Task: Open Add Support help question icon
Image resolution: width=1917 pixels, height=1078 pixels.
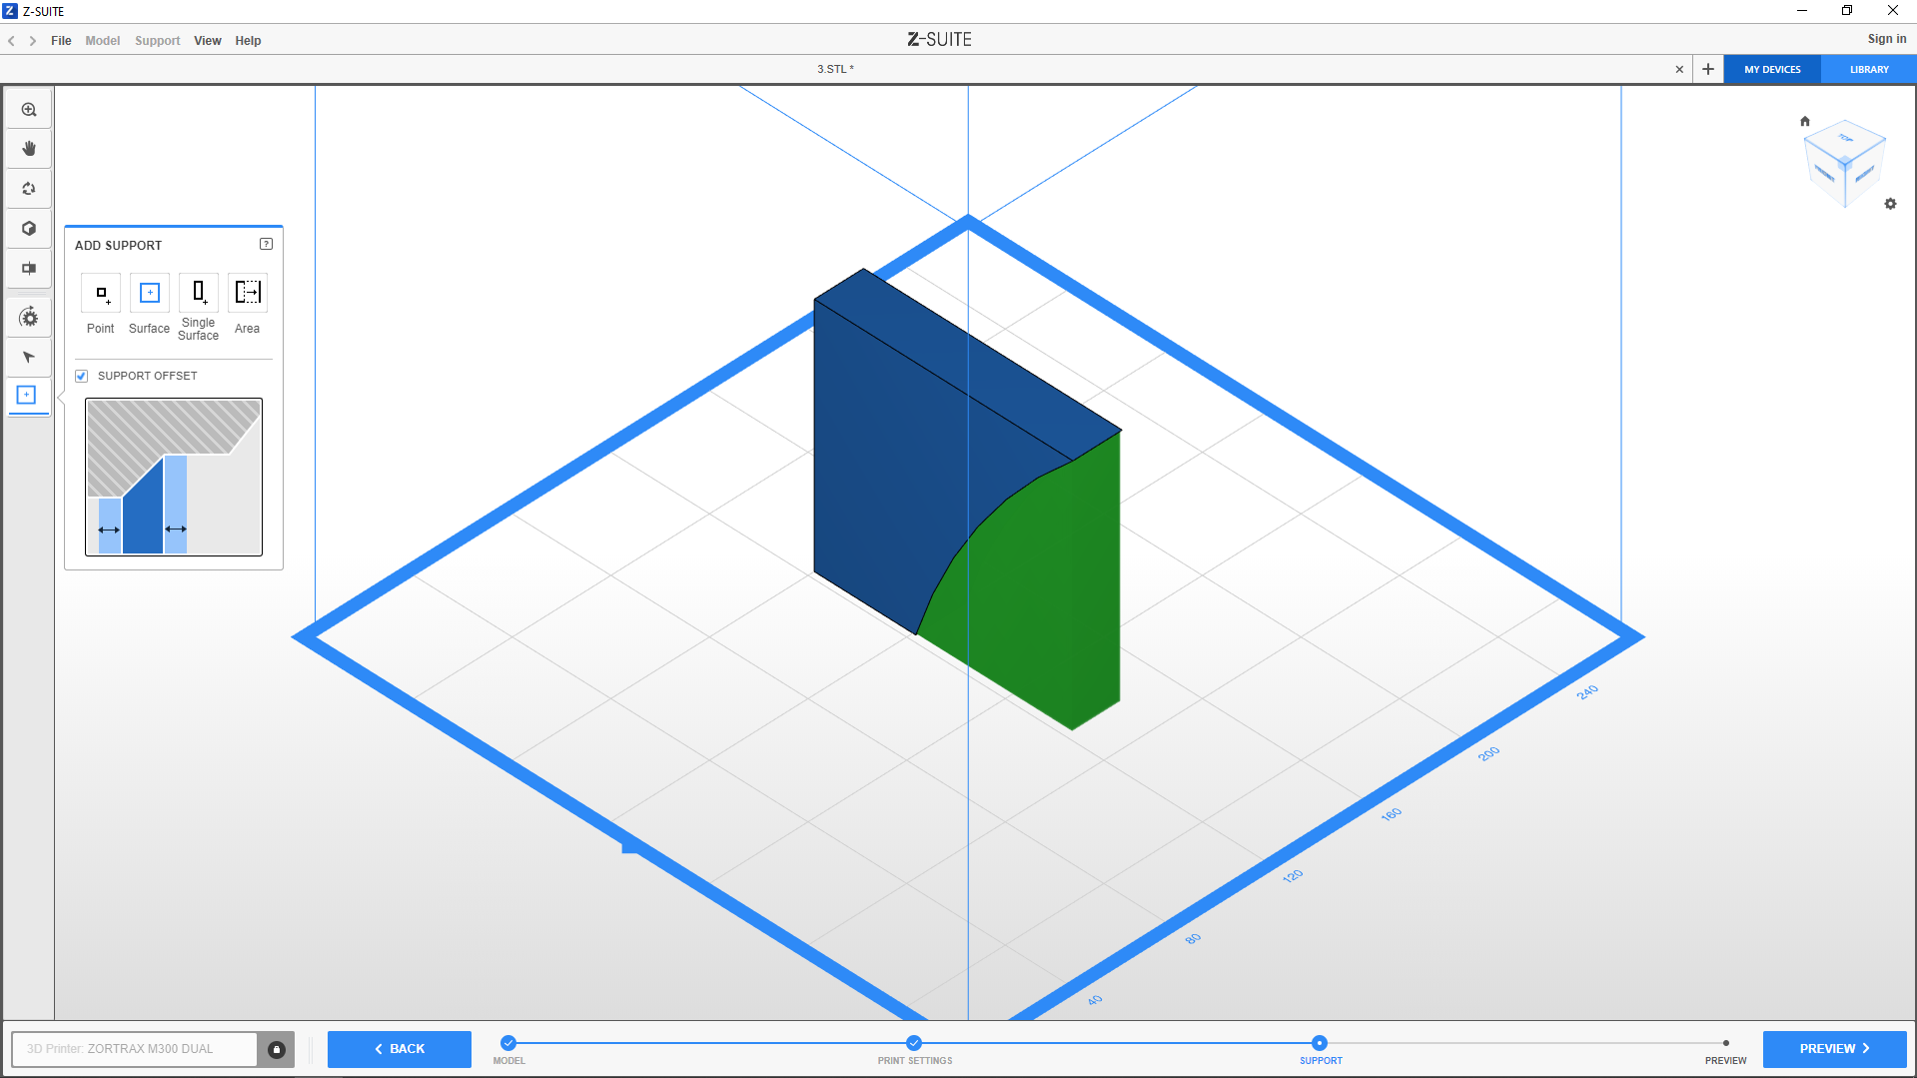Action: point(266,244)
